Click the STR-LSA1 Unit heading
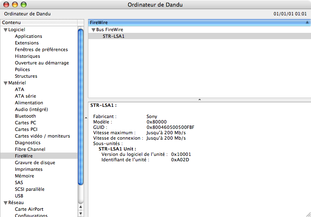This screenshot has height=217, width=311. pyautogui.click(x=117, y=149)
